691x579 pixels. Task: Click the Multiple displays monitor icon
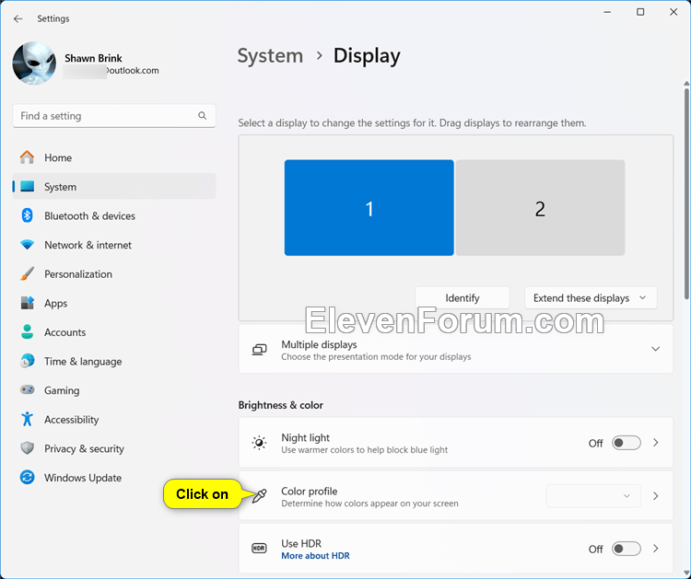[x=259, y=350]
